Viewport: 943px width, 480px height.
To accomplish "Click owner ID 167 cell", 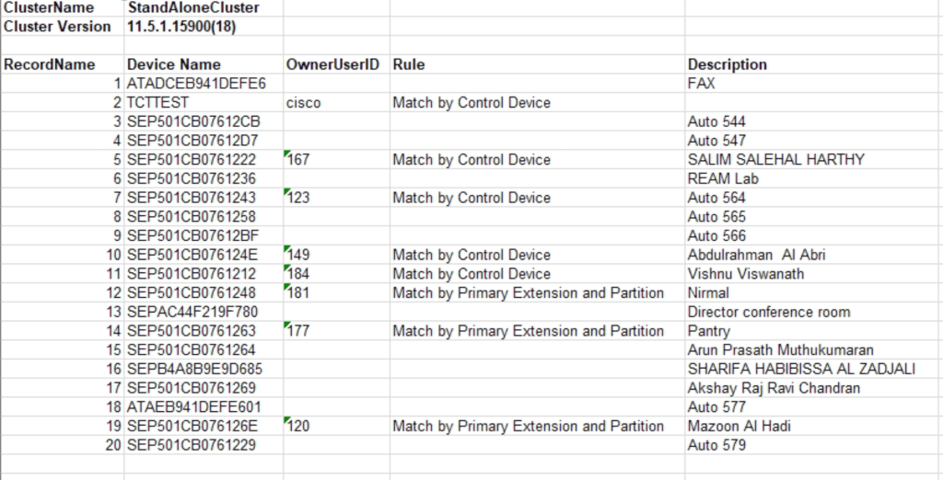I will (298, 160).
